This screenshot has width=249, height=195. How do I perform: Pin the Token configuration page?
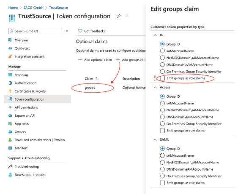[119, 16]
